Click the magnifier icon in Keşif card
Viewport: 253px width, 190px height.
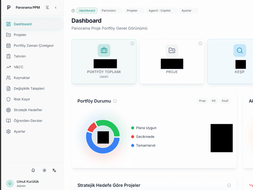[240, 51]
